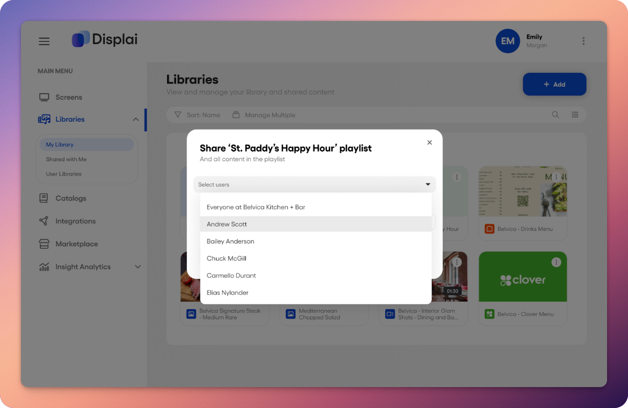This screenshot has width=628, height=408.
Task: Collapse the Libraries menu chevron
Action: click(136, 119)
